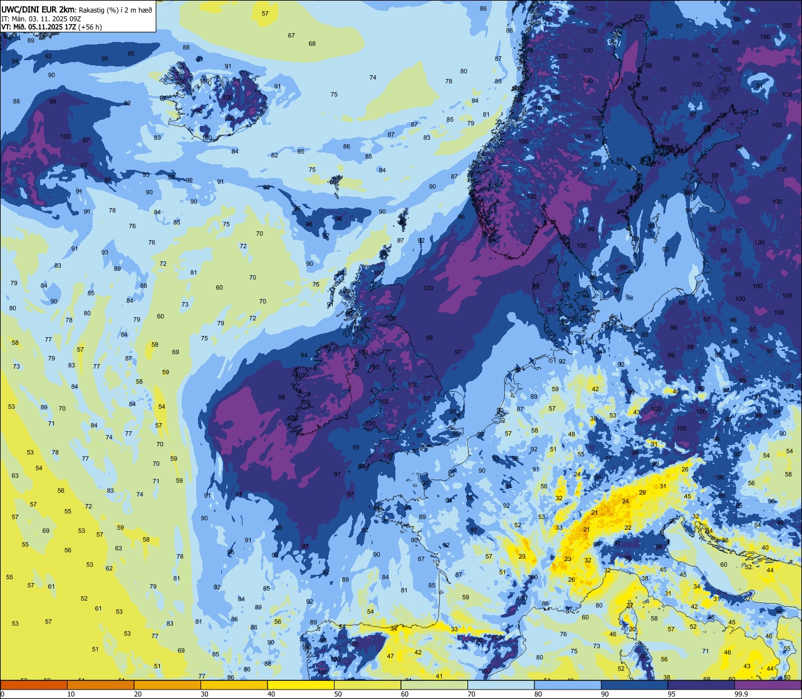Click the legend tick label '80'
Screen dimensions: 802x699
[538, 694]
